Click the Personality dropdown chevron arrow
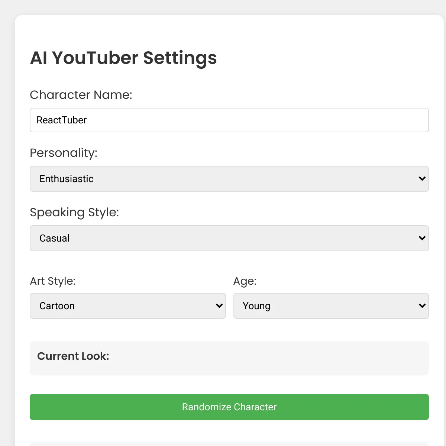Image resolution: width=446 pixels, height=446 pixels. [422, 179]
